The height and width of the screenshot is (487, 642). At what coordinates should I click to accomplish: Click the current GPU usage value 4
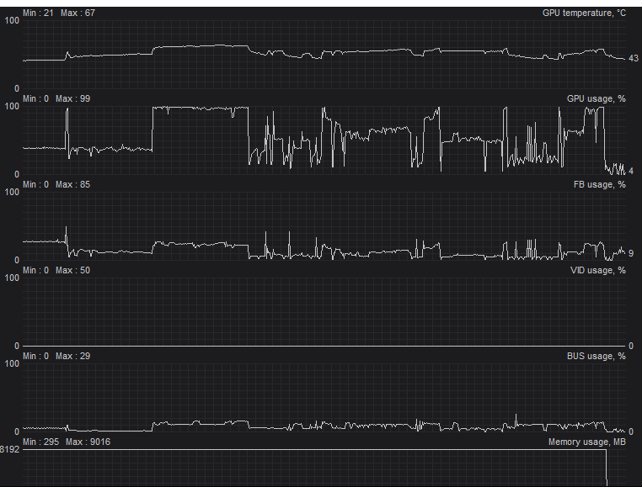click(631, 171)
